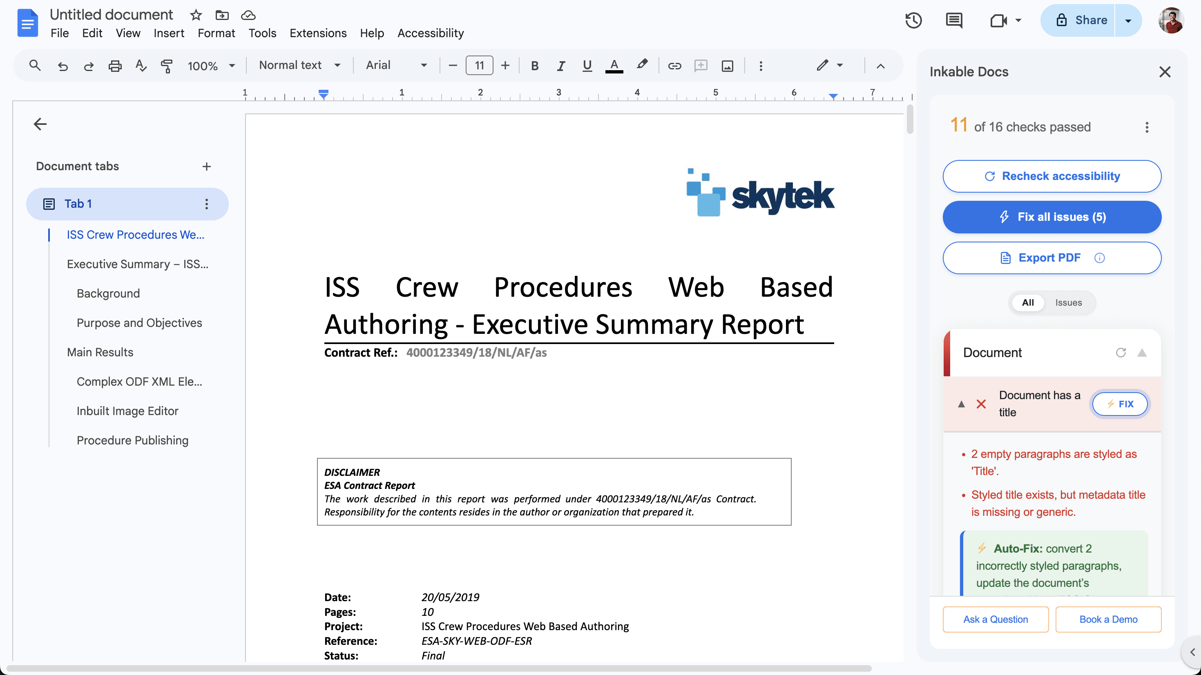Click Recheck accessibility in the panel
The image size is (1201, 675).
click(x=1052, y=176)
